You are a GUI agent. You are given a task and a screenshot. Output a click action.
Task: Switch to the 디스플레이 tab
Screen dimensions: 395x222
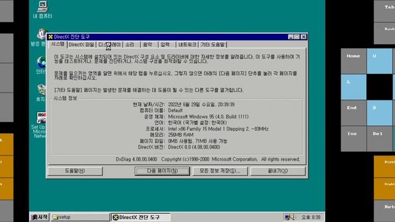[x=109, y=44]
